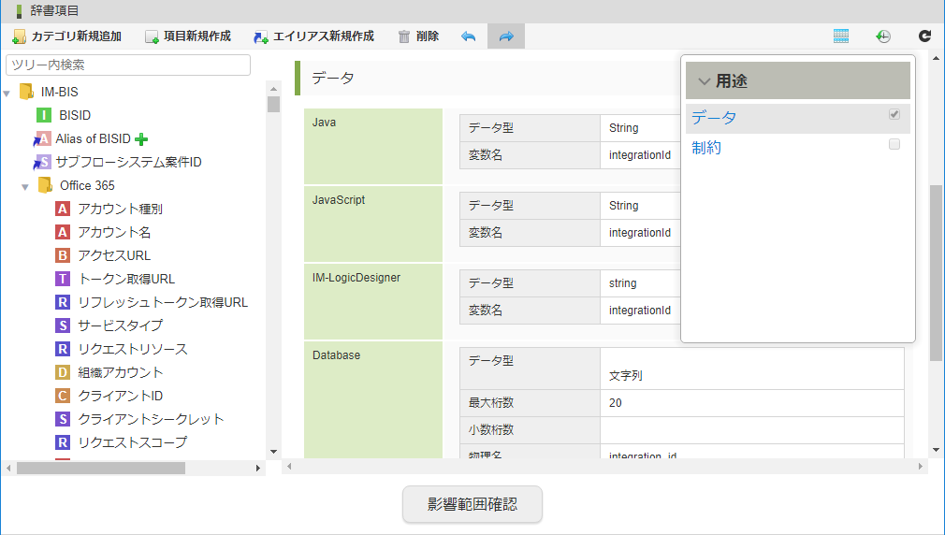Click エイリアス新規作成 button
The height and width of the screenshot is (535, 945).
coord(313,36)
